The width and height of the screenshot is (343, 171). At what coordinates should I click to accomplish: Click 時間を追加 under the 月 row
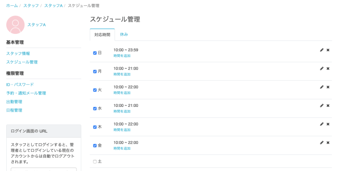(x=122, y=74)
